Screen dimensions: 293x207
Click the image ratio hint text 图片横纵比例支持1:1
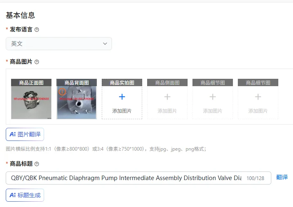(106, 149)
